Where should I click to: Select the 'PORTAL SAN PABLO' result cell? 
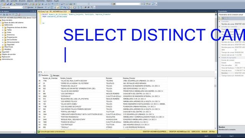pos(69,112)
